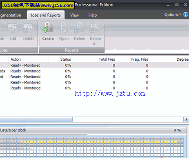Open the Options dropdown menu
Screen dimensions: 189x158
coord(173,14)
